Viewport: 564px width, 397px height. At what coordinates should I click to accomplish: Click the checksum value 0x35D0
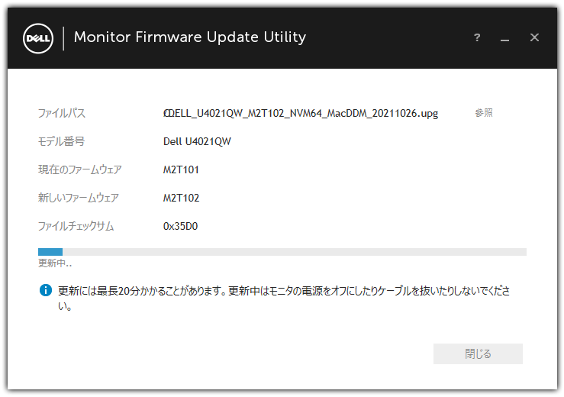click(180, 226)
